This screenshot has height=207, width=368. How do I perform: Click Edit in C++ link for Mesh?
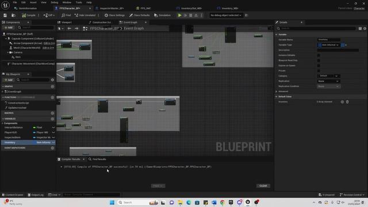[48, 48]
